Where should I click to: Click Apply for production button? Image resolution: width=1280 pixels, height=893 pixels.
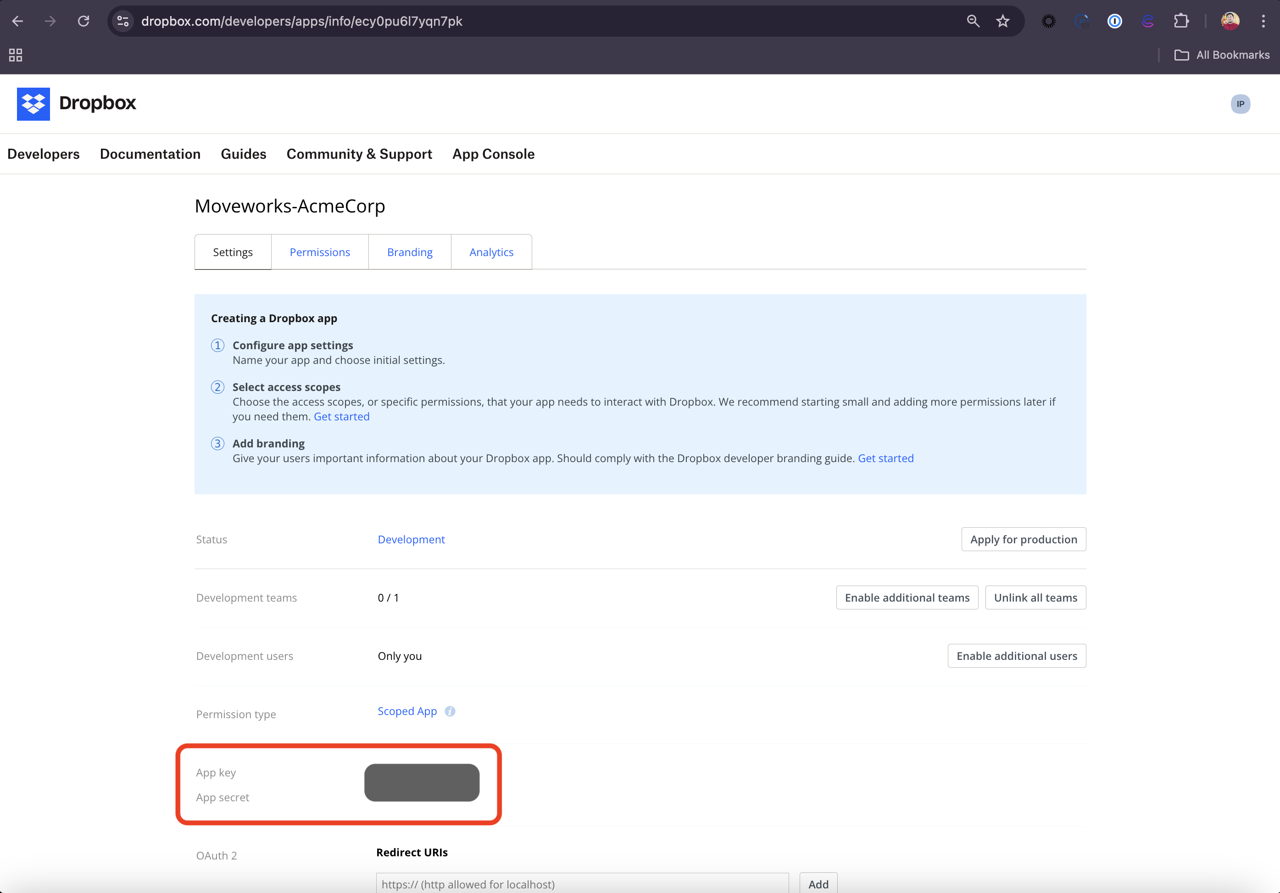click(1023, 539)
